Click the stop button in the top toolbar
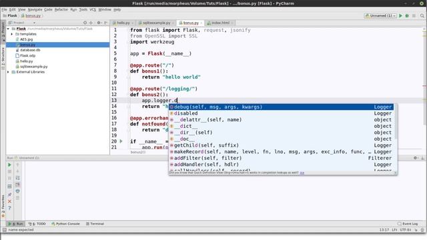Image resolution: width=427 pixels, height=240 pixels. point(414,16)
